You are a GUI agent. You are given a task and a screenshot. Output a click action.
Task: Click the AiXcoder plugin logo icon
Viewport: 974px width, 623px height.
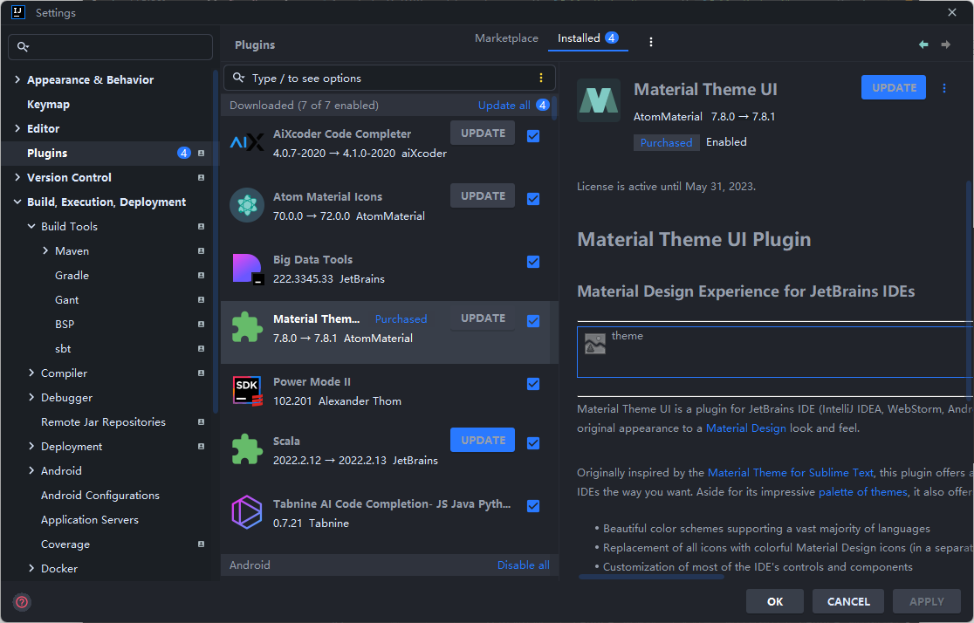(x=247, y=143)
